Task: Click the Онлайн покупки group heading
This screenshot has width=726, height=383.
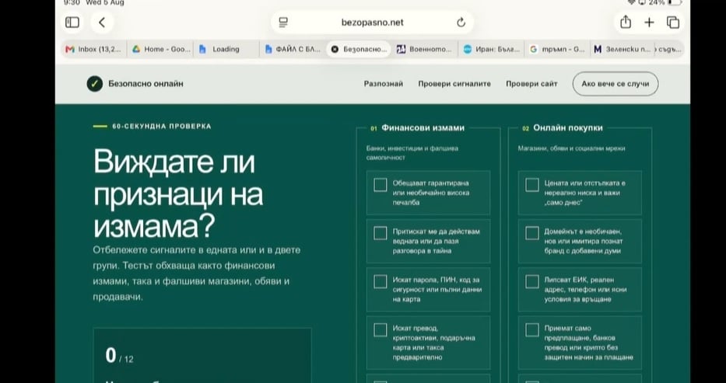Action: coord(568,128)
